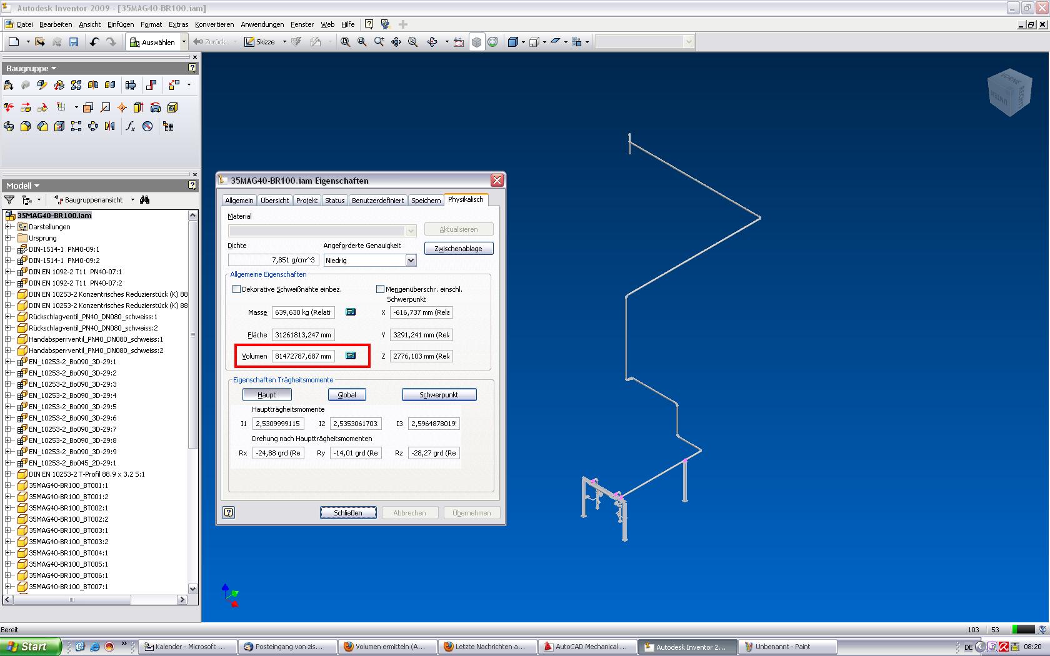Select EN_10253-2_Bo045_2D-29:1 in tree
1050x656 pixels.
(72, 463)
